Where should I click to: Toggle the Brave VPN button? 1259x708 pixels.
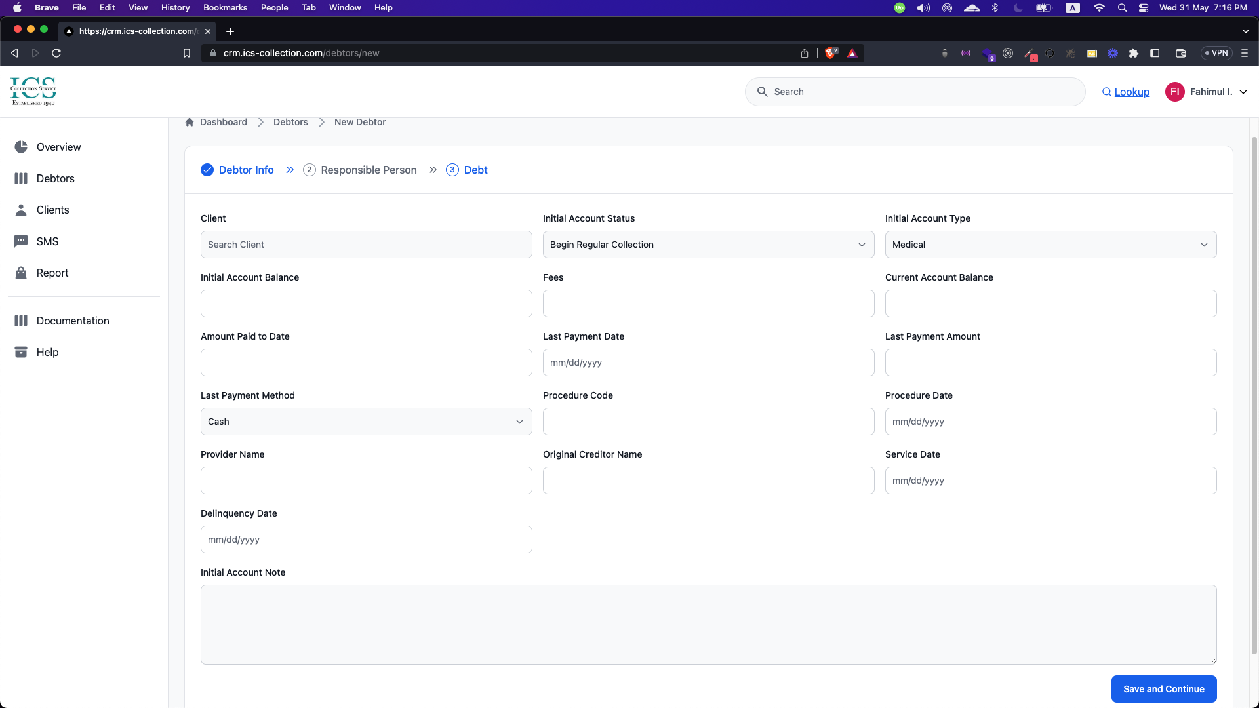(1216, 53)
